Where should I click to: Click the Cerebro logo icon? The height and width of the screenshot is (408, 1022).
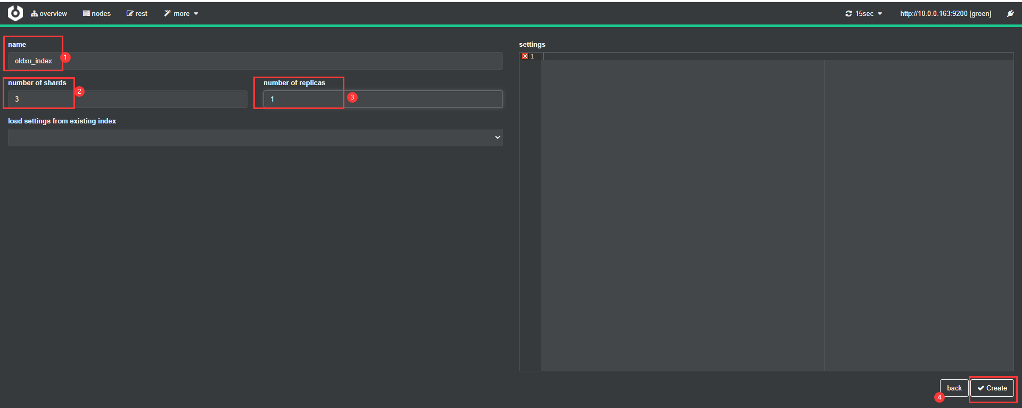[x=15, y=13]
